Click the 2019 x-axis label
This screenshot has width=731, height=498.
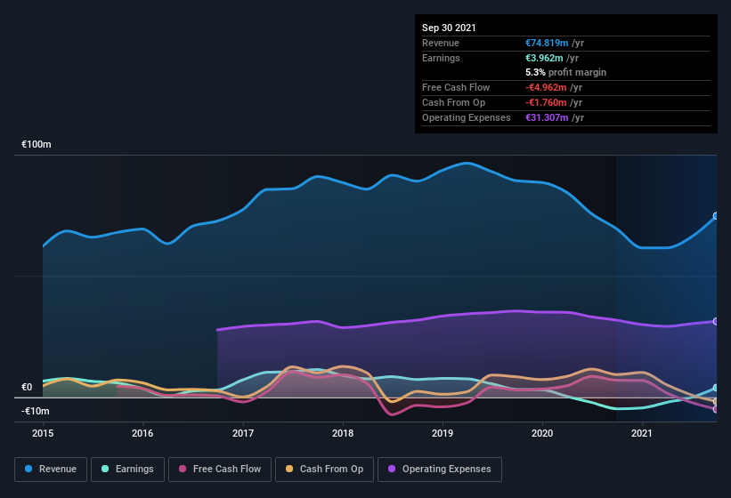(x=443, y=433)
